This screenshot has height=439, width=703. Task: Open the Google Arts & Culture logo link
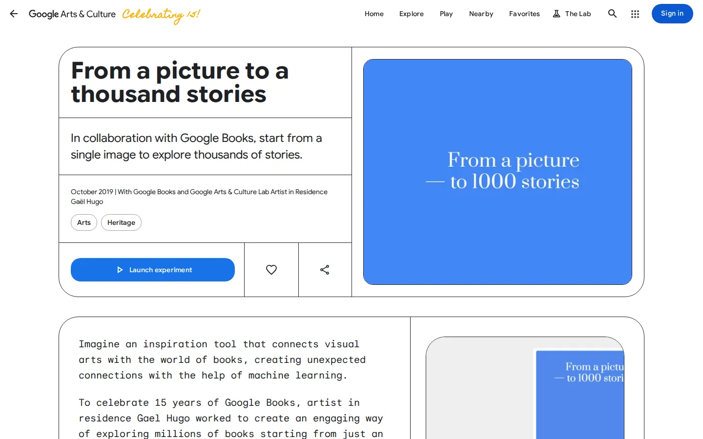coord(72,14)
